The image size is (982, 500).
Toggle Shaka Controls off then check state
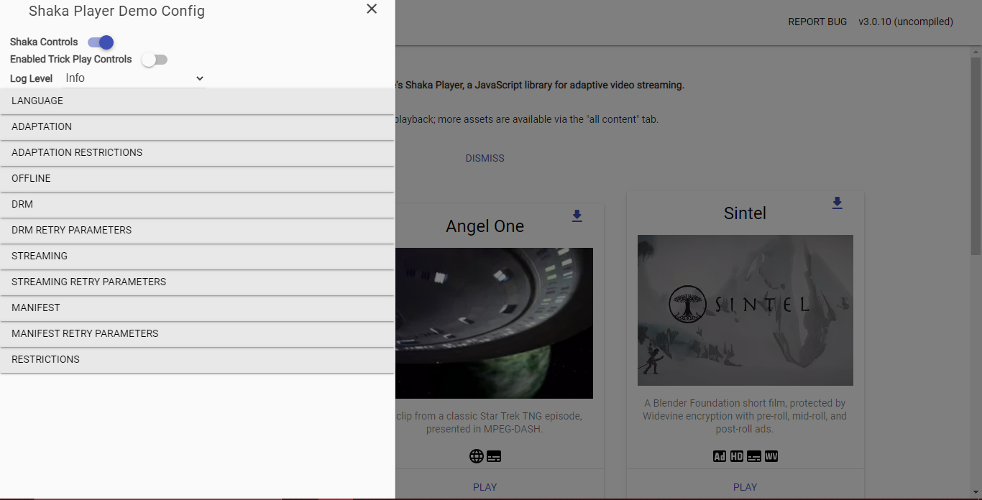pyautogui.click(x=100, y=42)
